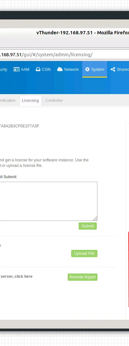Click the Shared share-nodes icon
Screen dimensions: 129x346
tap(113, 69)
